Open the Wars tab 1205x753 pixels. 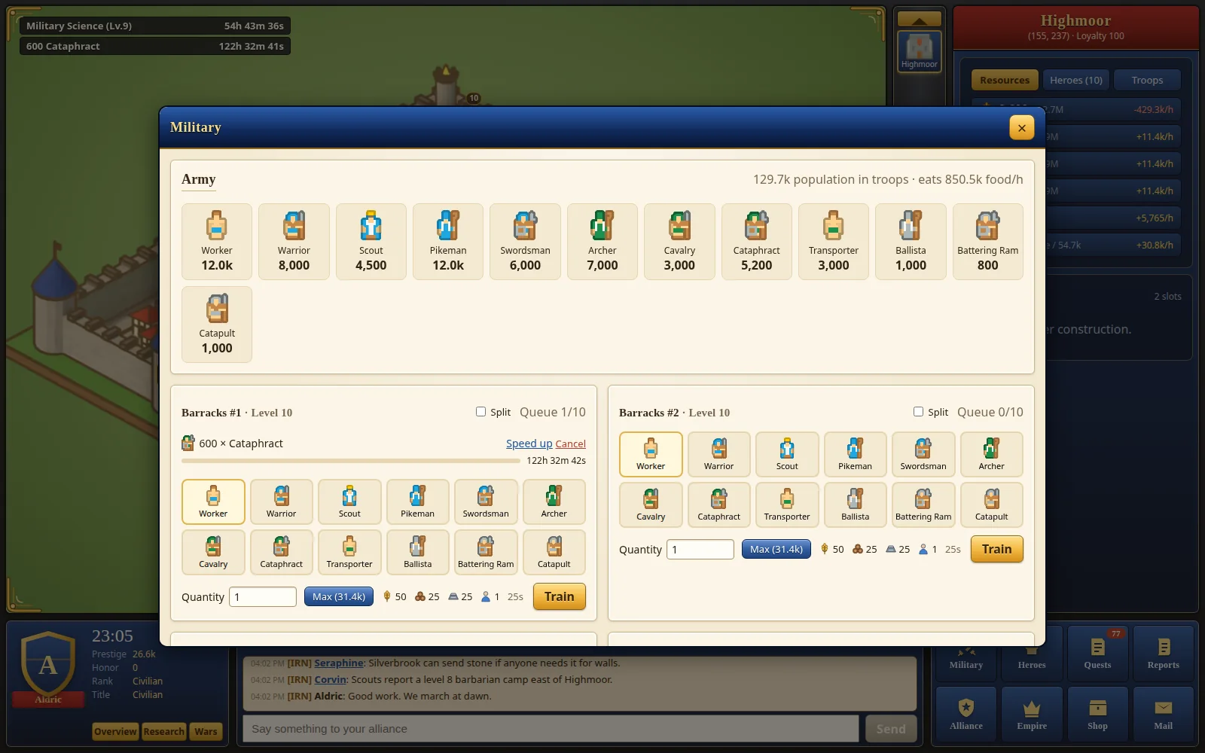coord(206,731)
